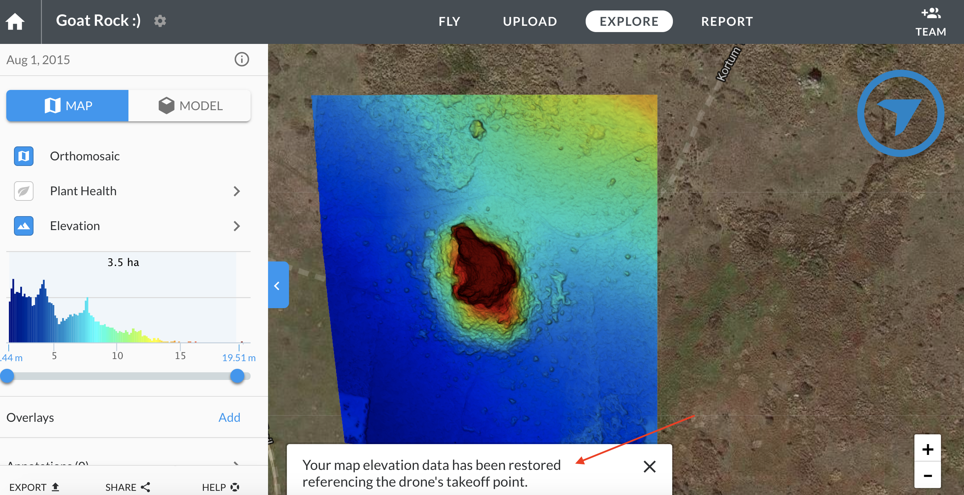Expand Plant Health options chevron
The image size is (964, 495).
point(237,191)
